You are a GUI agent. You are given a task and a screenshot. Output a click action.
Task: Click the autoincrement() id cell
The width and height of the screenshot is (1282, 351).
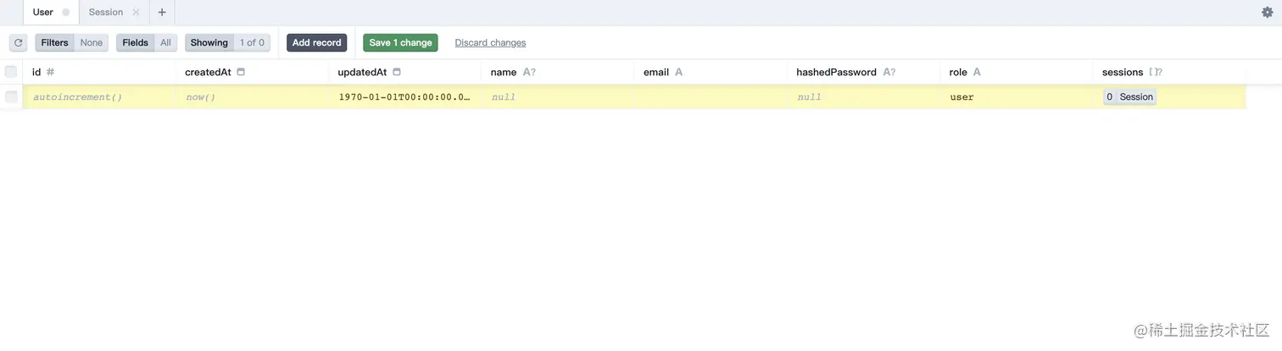click(x=99, y=96)
